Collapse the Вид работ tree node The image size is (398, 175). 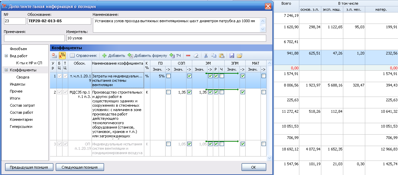pos(6,56)
